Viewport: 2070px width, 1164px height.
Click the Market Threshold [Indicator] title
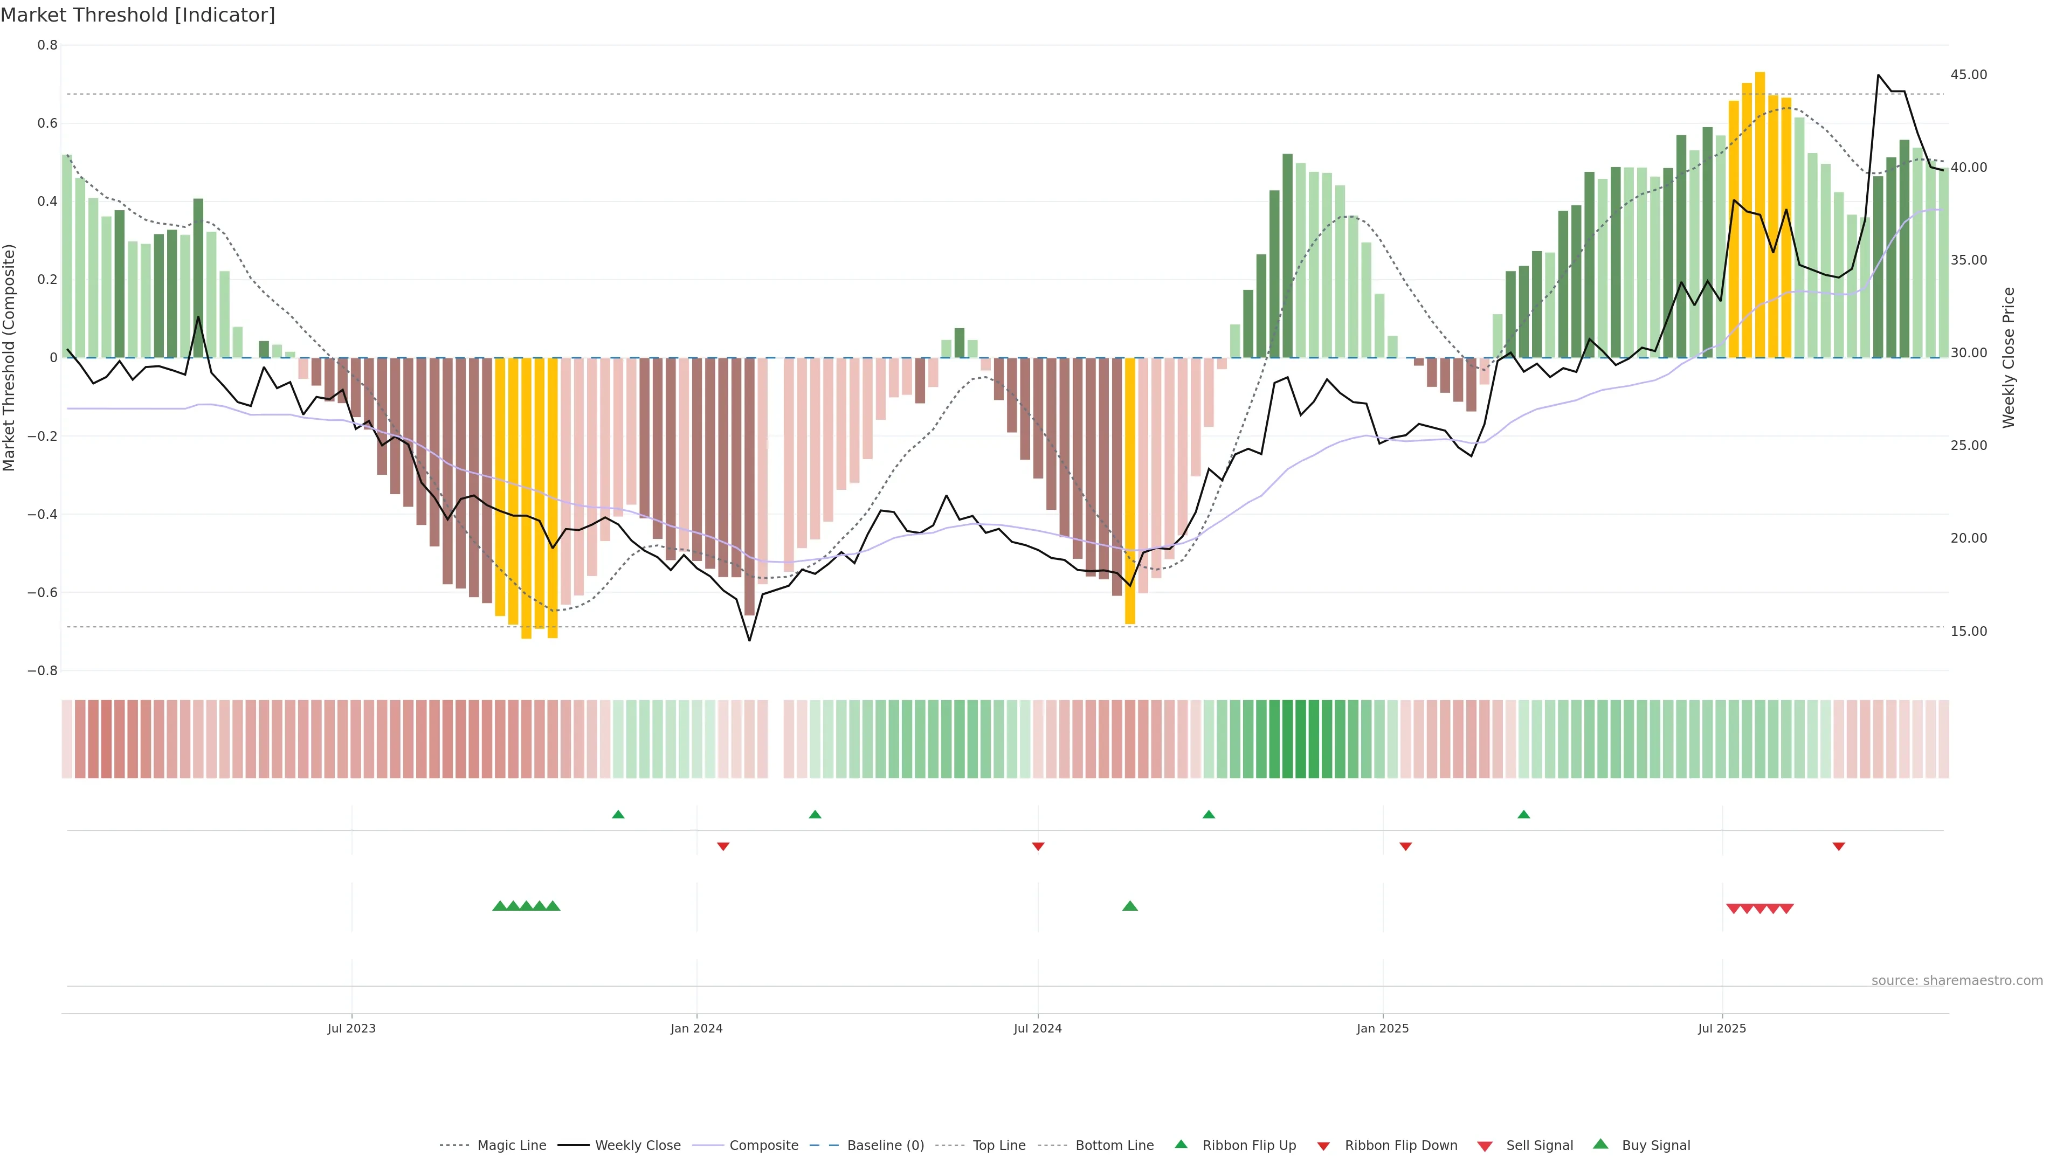[x=137, y=15]
